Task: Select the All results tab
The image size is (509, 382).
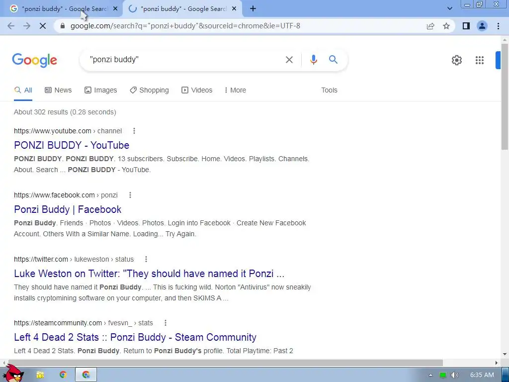Action: 23,91
